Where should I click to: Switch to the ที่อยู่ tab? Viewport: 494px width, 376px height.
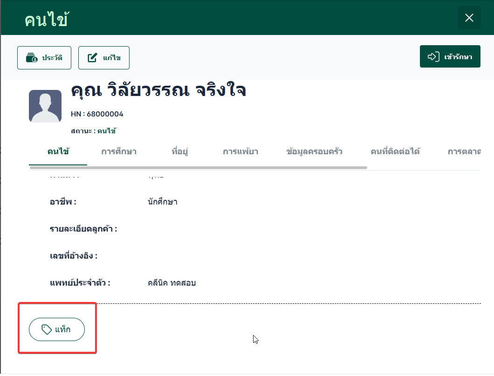(x=179, y=152)
